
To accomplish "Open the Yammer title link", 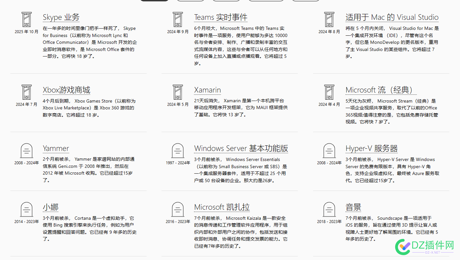I will [x=56, y=149].
